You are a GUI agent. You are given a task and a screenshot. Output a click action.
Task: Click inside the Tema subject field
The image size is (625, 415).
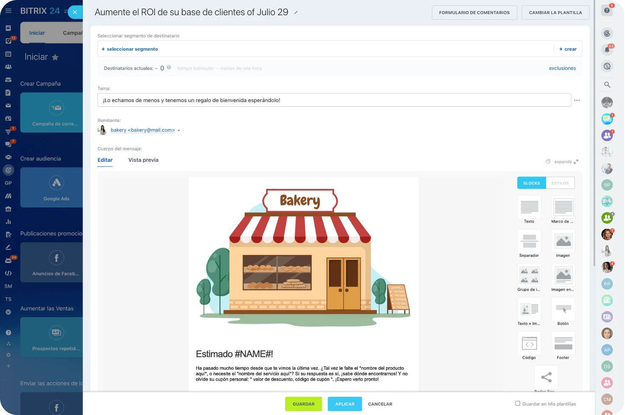(x=335, y=100)
